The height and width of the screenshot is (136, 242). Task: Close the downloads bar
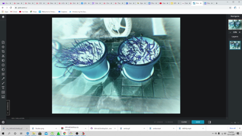239,128
